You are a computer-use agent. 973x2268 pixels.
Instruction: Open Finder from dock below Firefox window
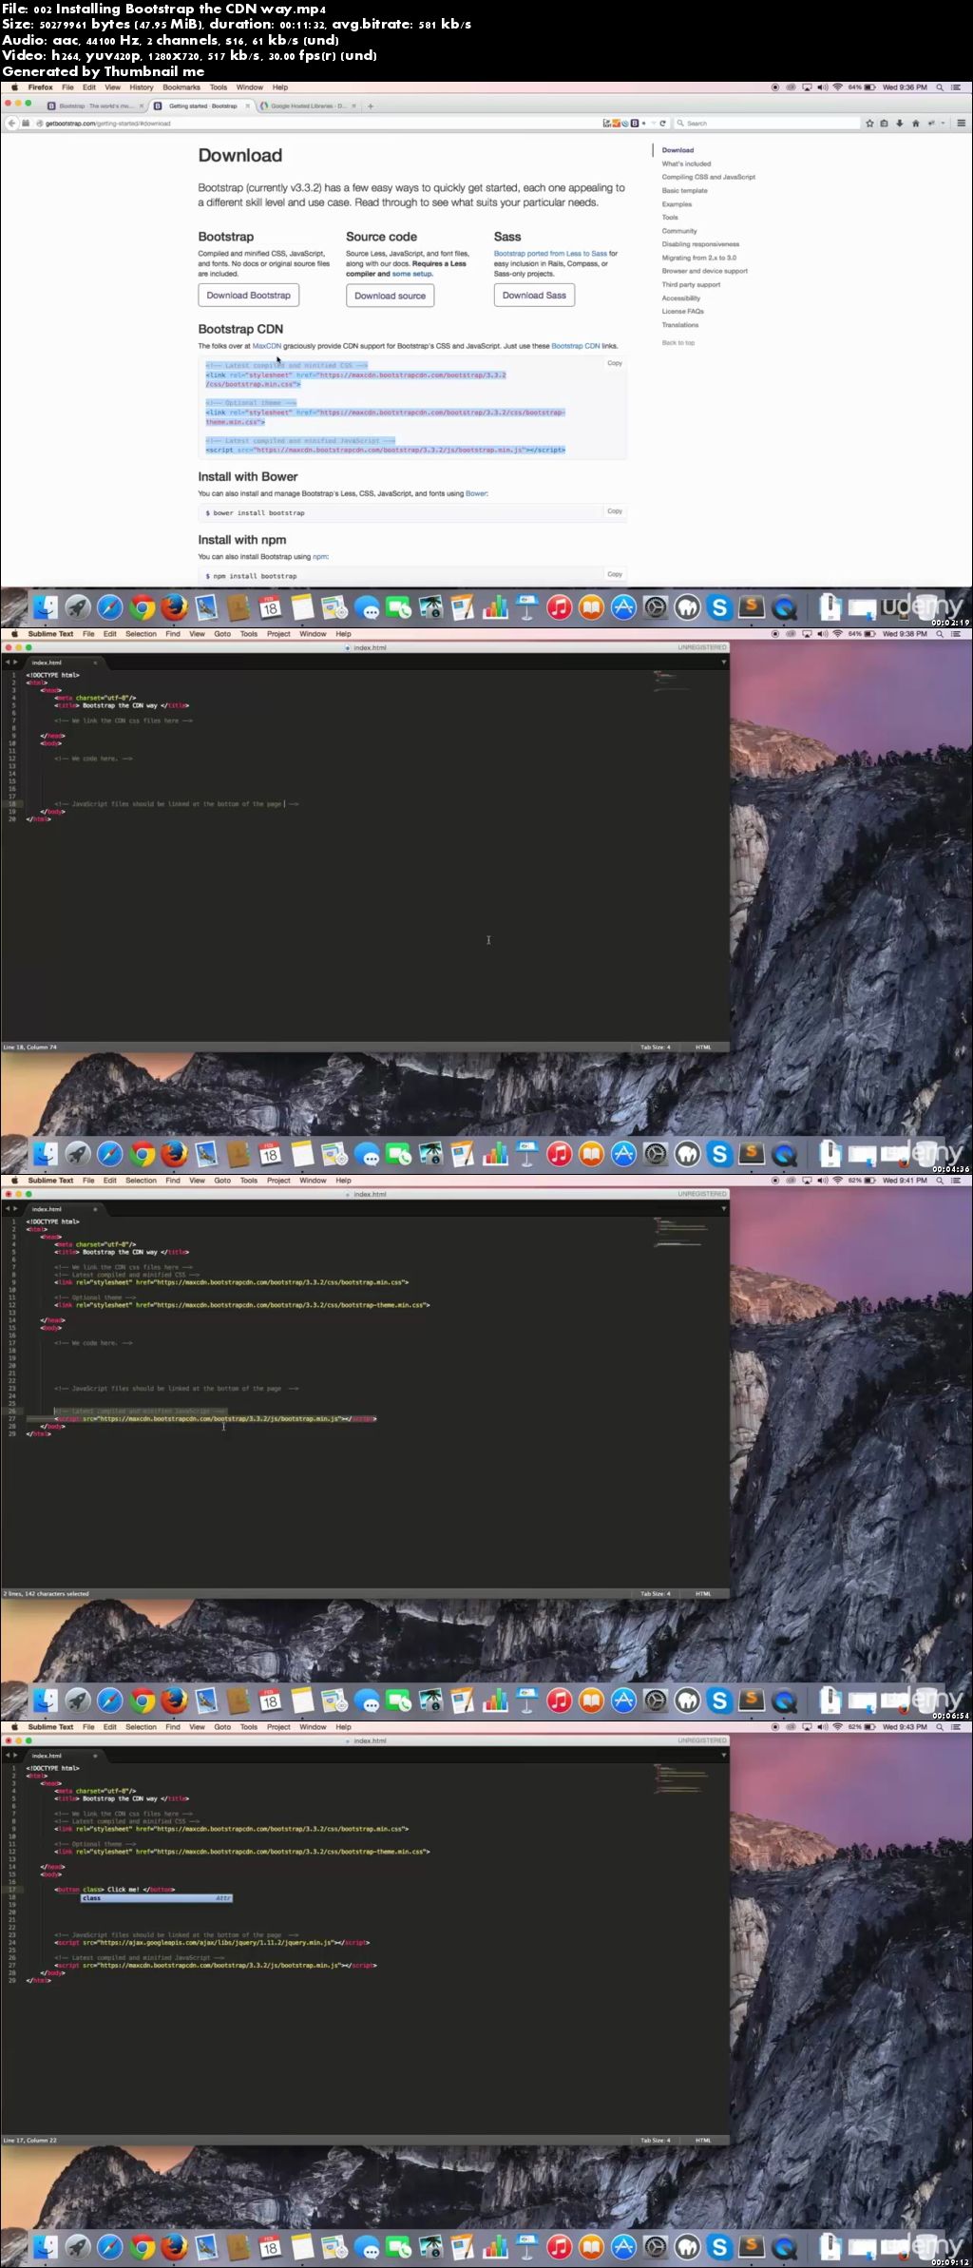coord(46,607)
